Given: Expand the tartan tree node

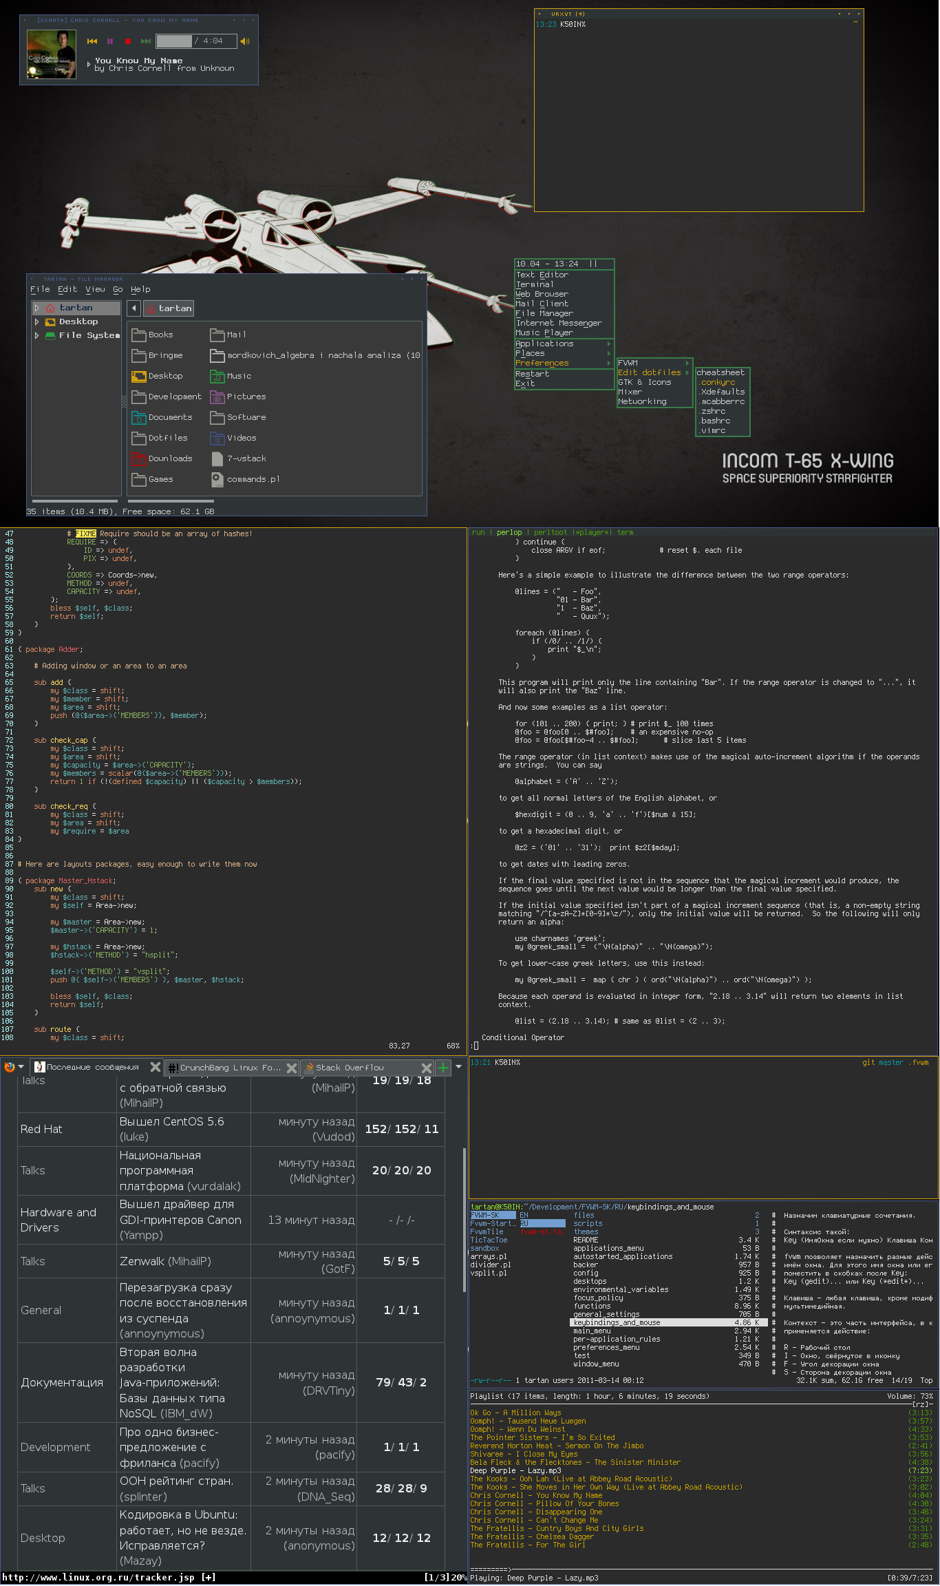Looking at the screenshot, I should tap(36, 308).
